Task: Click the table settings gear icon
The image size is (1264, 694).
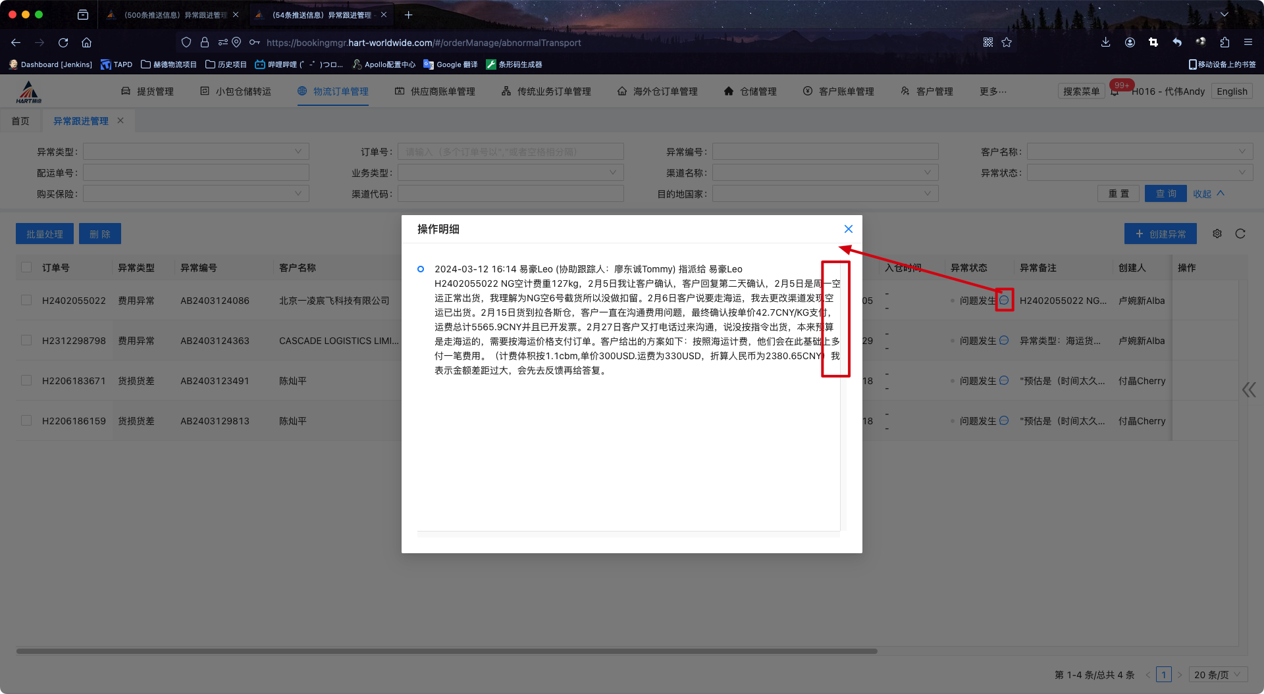Action: coord(1217,234)
